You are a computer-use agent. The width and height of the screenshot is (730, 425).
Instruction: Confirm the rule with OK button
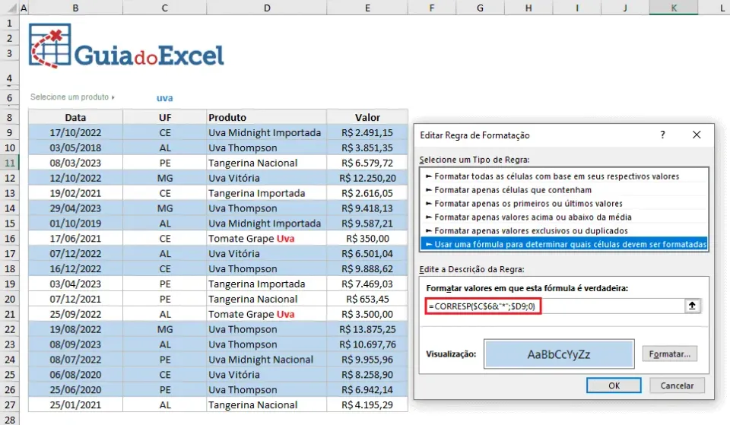(x=614, y=385)
